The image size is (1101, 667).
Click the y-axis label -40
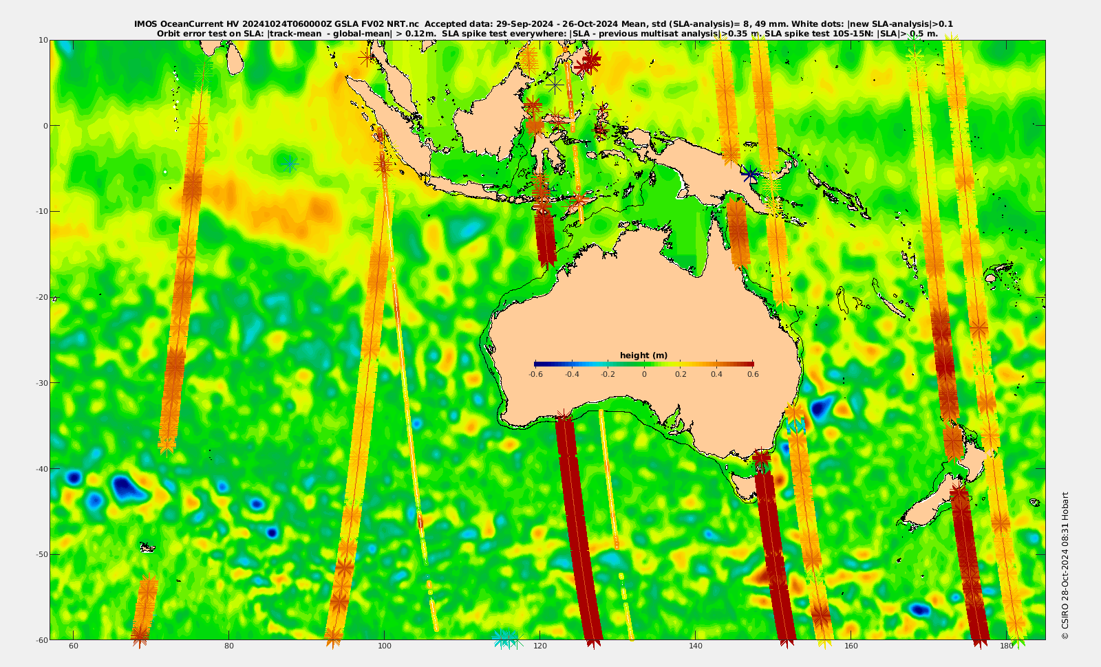(41, 468)
